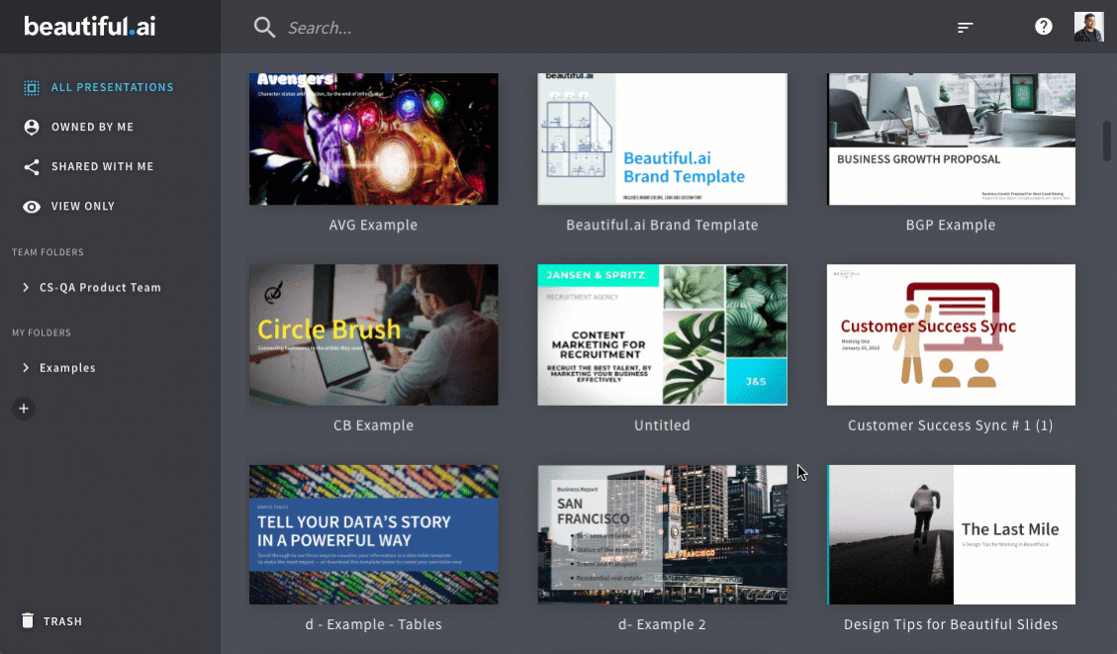Open the sort options icon

pos(965,27)
